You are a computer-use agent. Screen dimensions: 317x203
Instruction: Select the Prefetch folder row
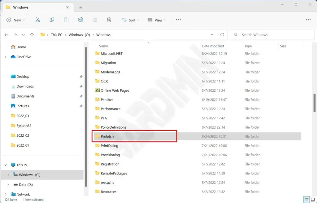(197, 136)
